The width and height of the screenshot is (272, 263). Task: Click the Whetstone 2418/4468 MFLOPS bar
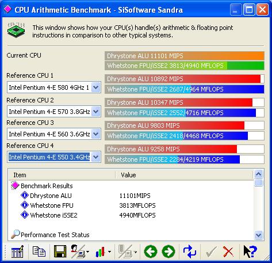pos(185,136)
